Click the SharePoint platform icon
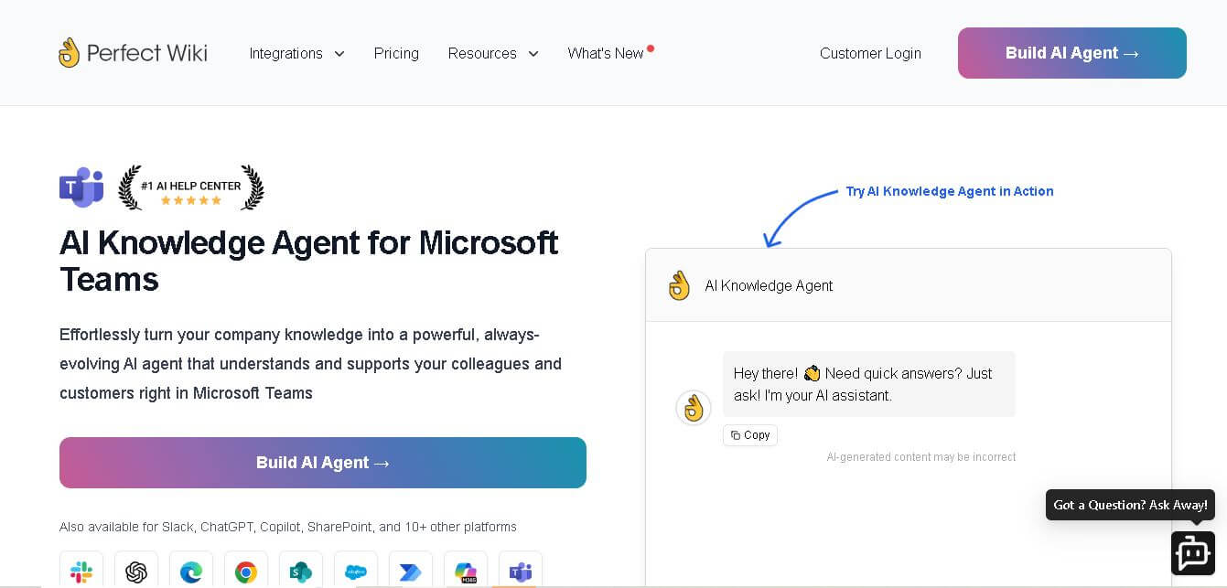The image size is (1227, 588). pyautogui.click(x=301, y=572)
